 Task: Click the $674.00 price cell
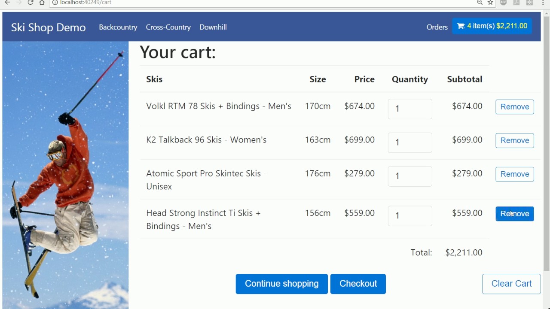tap(359, 106)
